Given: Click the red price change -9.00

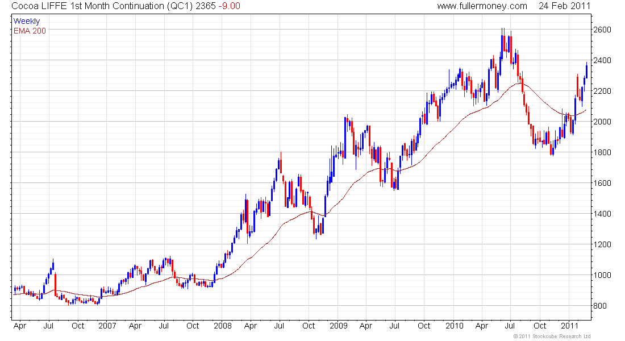Looking at the screenshot, I should coord(230,6).
